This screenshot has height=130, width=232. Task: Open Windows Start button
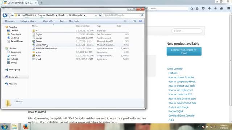coord(4,127)
